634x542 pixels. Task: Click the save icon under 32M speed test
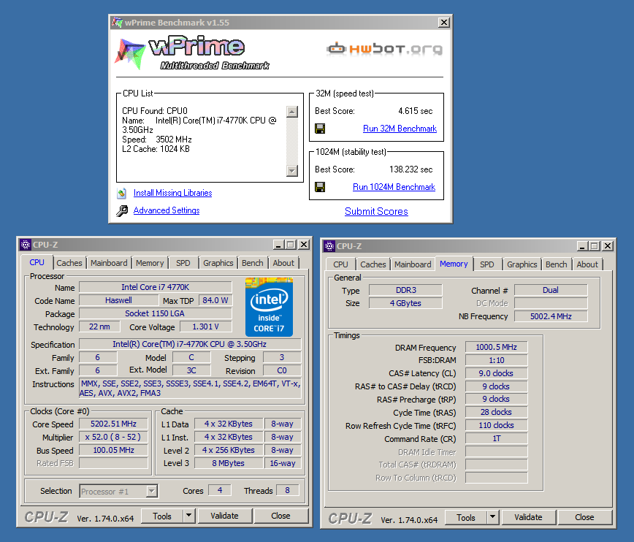320,129
